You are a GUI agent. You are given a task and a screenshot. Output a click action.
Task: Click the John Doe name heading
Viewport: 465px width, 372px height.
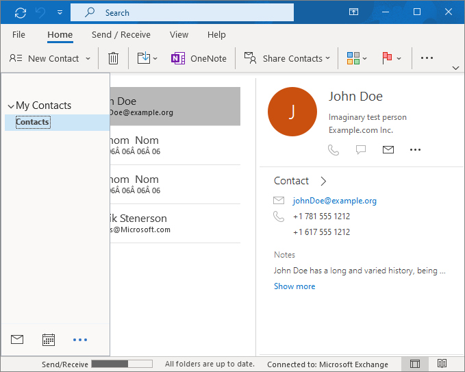[x=355, y=97]
